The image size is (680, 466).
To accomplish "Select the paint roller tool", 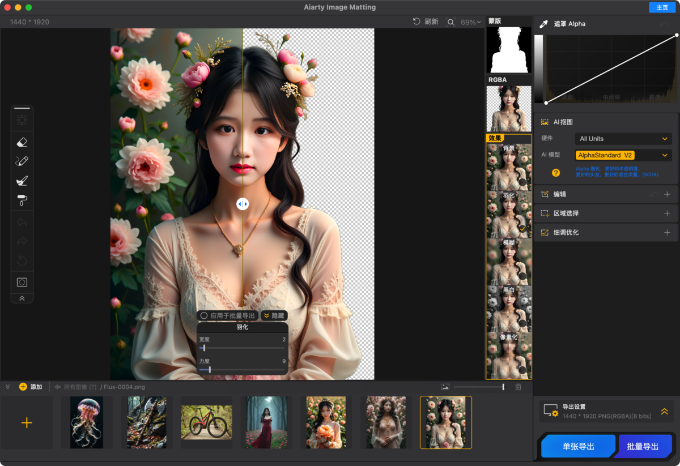I will pos(22,200).
